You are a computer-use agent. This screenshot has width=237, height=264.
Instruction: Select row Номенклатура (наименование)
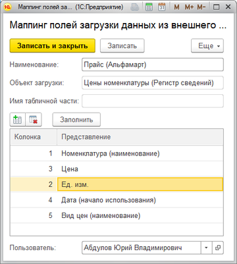[117, 153]
